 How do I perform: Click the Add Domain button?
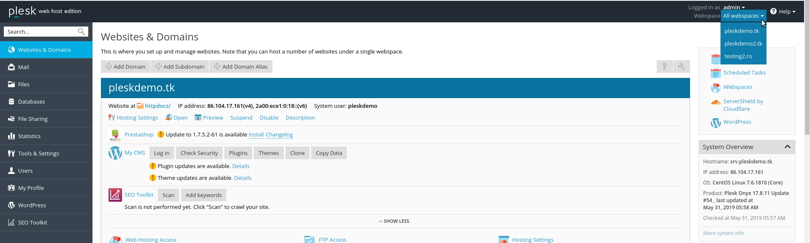[125, 67]
